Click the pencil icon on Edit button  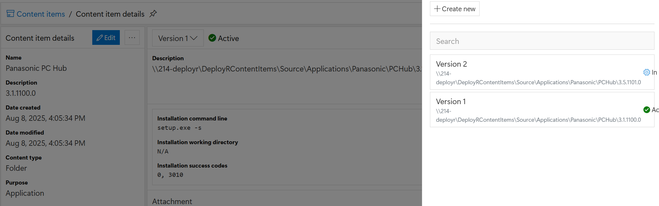100,38
